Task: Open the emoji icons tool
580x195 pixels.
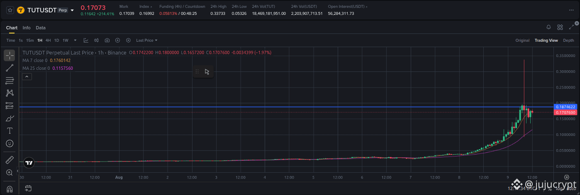Action: [10, 144]
